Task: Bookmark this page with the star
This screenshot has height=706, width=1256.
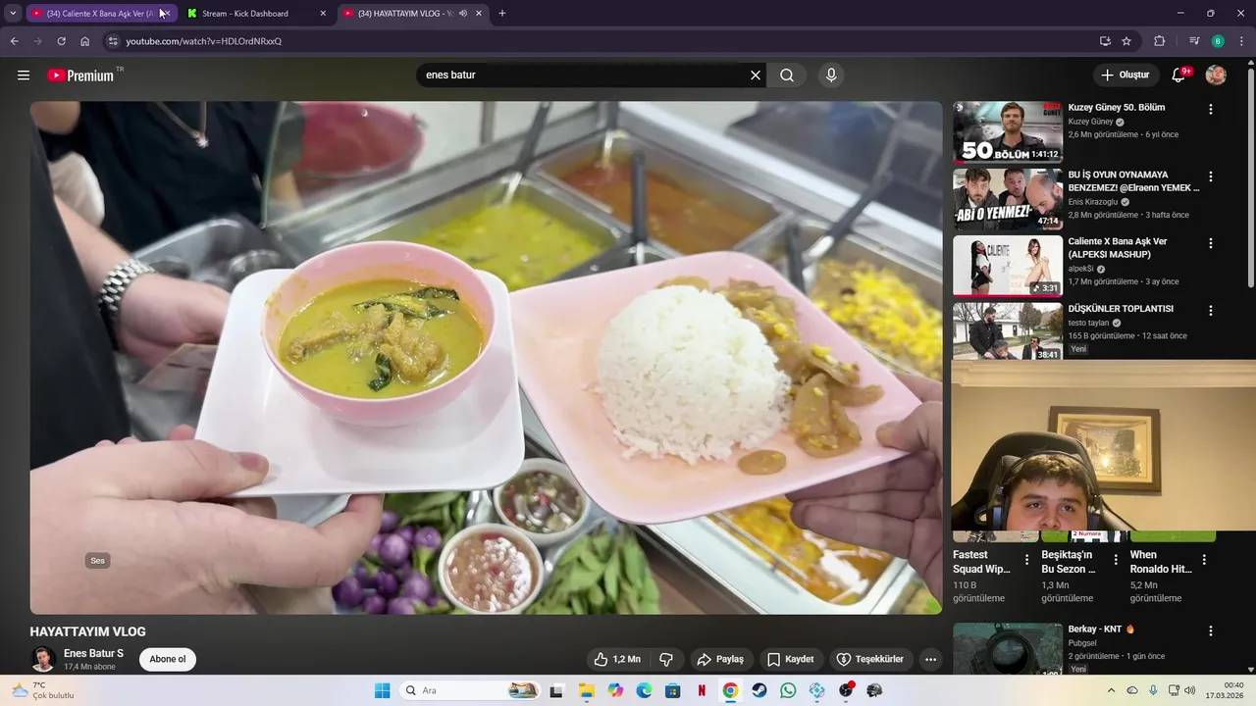Action: 1126,41
